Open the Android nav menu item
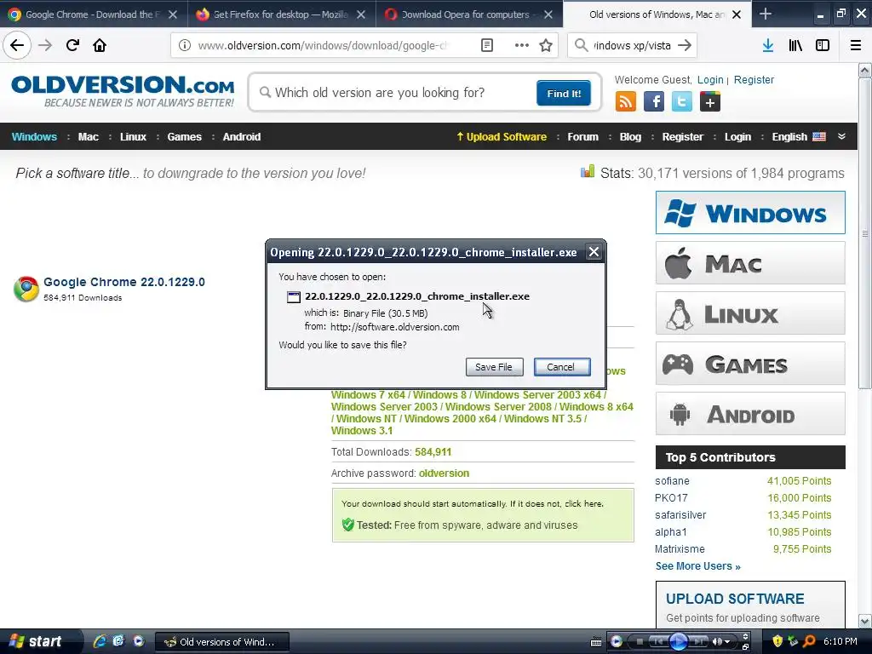 [241, 137]
